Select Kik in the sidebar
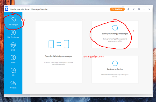Image resolution: width=156 pixels, height=102 pixels. coord(13,72)
